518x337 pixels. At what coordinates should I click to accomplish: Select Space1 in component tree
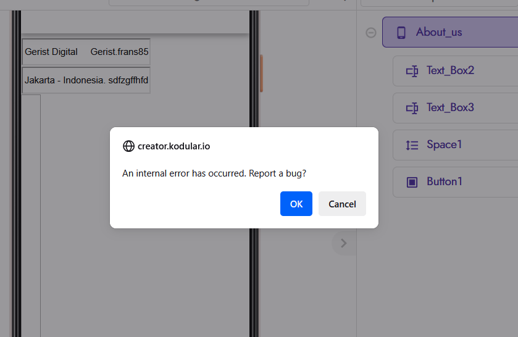pyautogui.click(x=455, y=144)
